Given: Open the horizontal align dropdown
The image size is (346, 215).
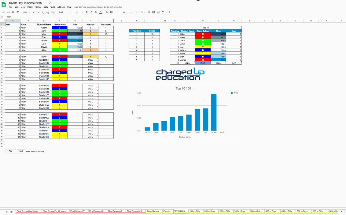Looking at the screenshot, I should coord(125,12).
